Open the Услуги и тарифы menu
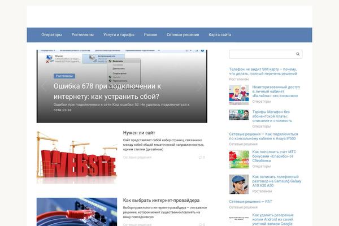The width and height of the screenshot is (339, 226). point(119,34)
